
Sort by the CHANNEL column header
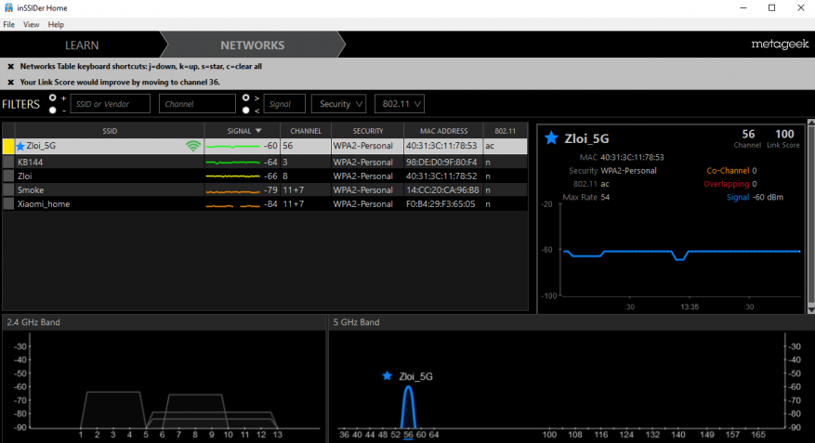306,131
